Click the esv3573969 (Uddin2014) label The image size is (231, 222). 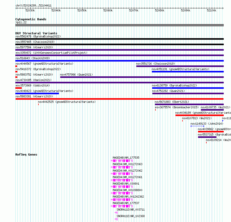pos(33,85)
